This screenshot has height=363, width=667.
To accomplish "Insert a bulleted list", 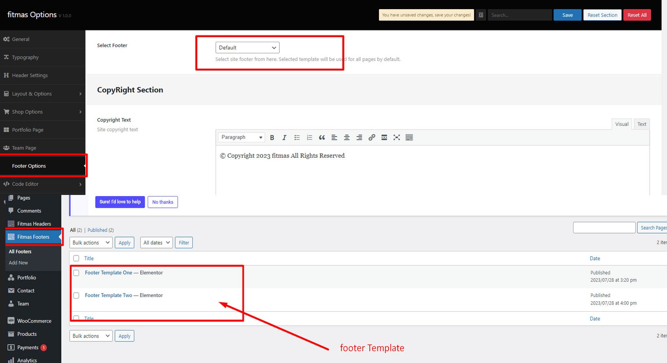I will click(x=297, y=137).
